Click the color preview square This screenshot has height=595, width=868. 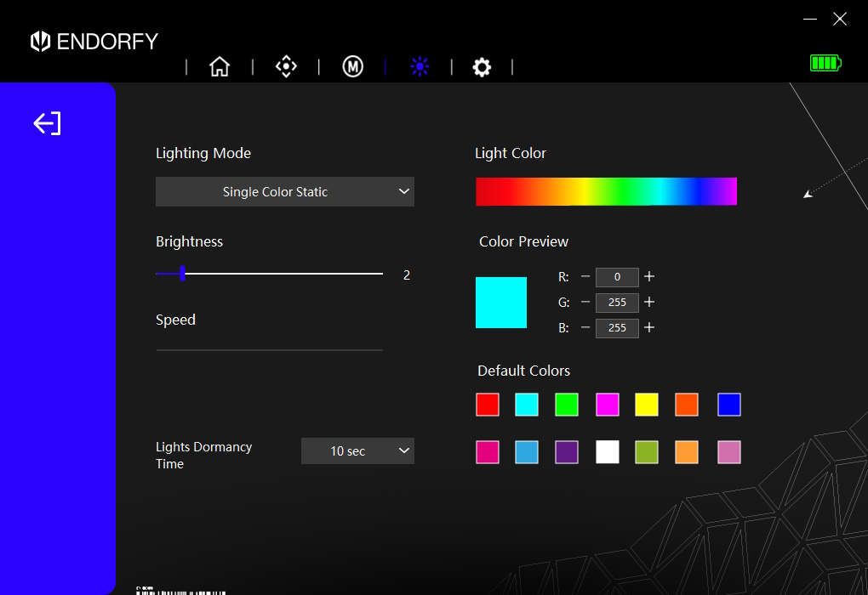(x=500, y=302)
